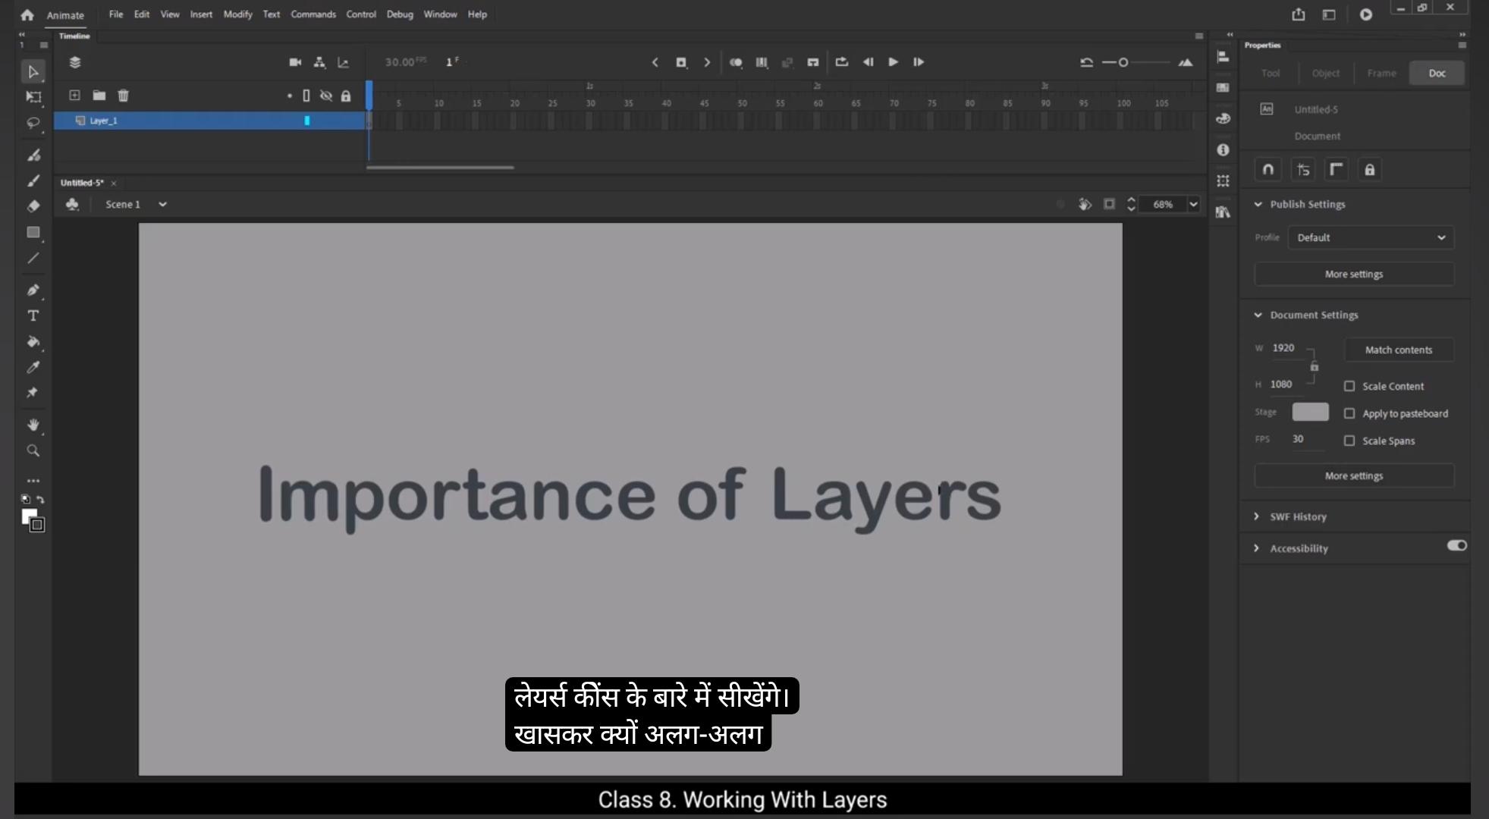Switch to the Object properties tab

pyautogui.click(x=1325, y=74)
